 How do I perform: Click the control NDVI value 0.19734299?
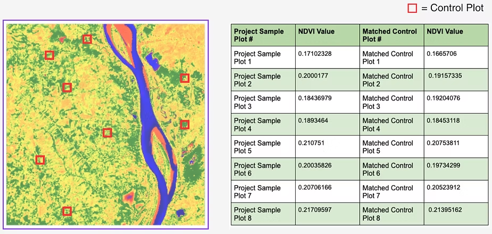(x=444, y=165)
